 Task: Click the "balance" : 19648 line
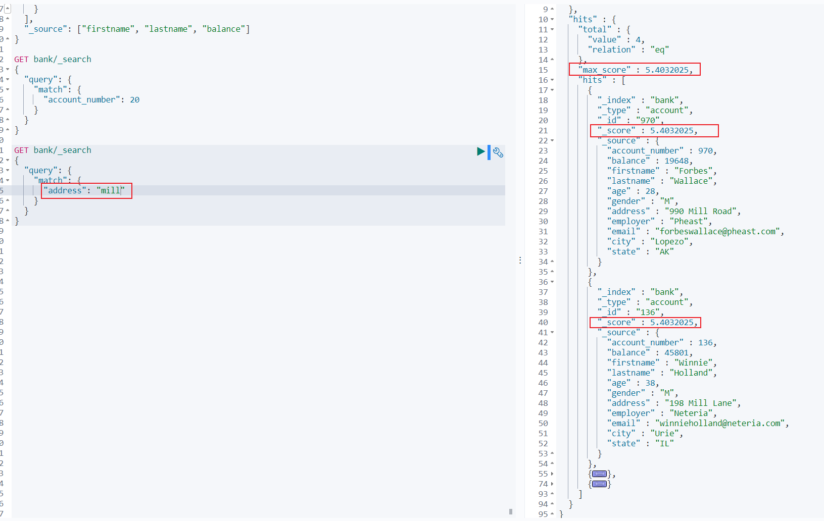click(x=650, y=161)
